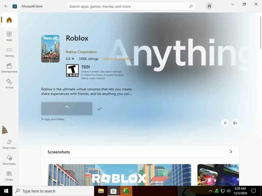Open the AI Hub section

(x=9, y=84)
